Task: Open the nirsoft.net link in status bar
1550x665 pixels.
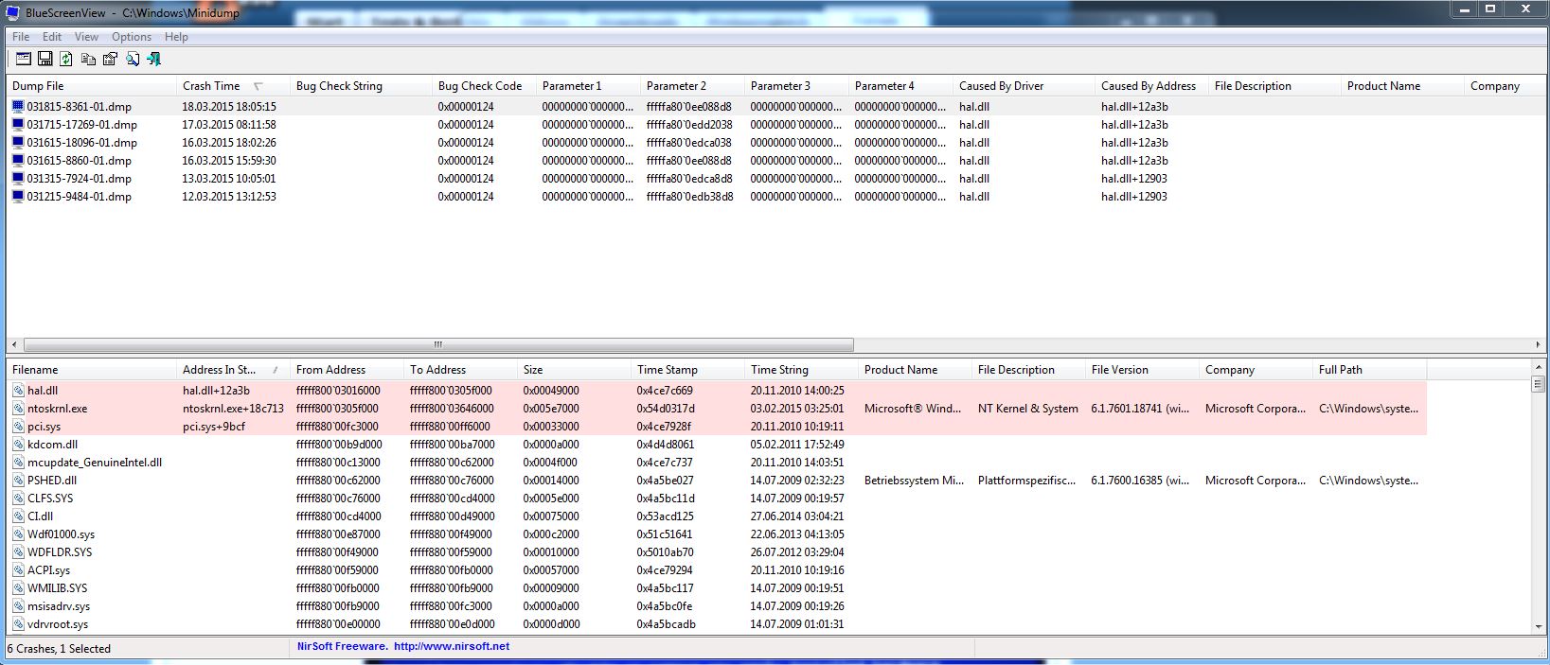Action: click(452, 647)
